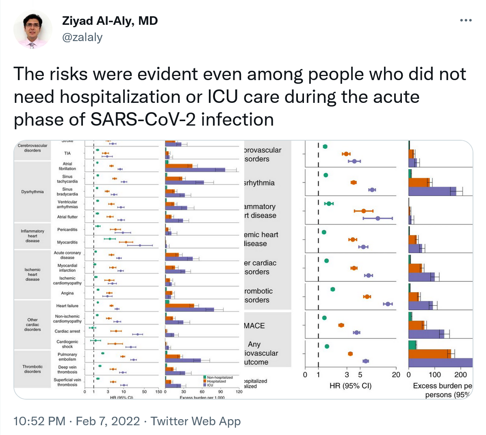This screenshot has height=435, width=486.
Task: Click Ziyad Al-Aly's profile avatar
Action: click(x=33, y=30)
